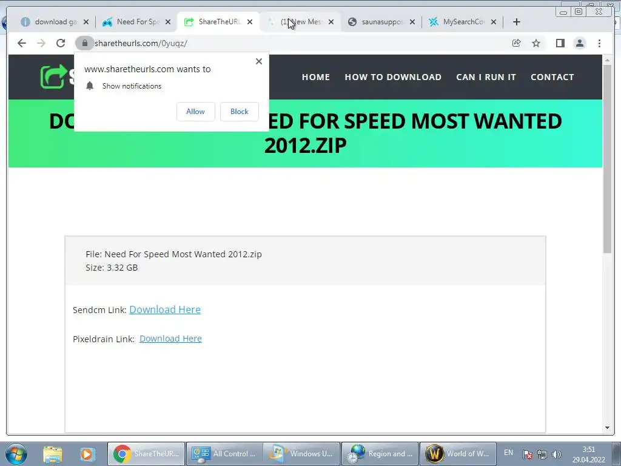The width and height of the screenshot is (621, 466).
Task: Open Windows Explorer from taskbar
Action: [x=53, y=454]
